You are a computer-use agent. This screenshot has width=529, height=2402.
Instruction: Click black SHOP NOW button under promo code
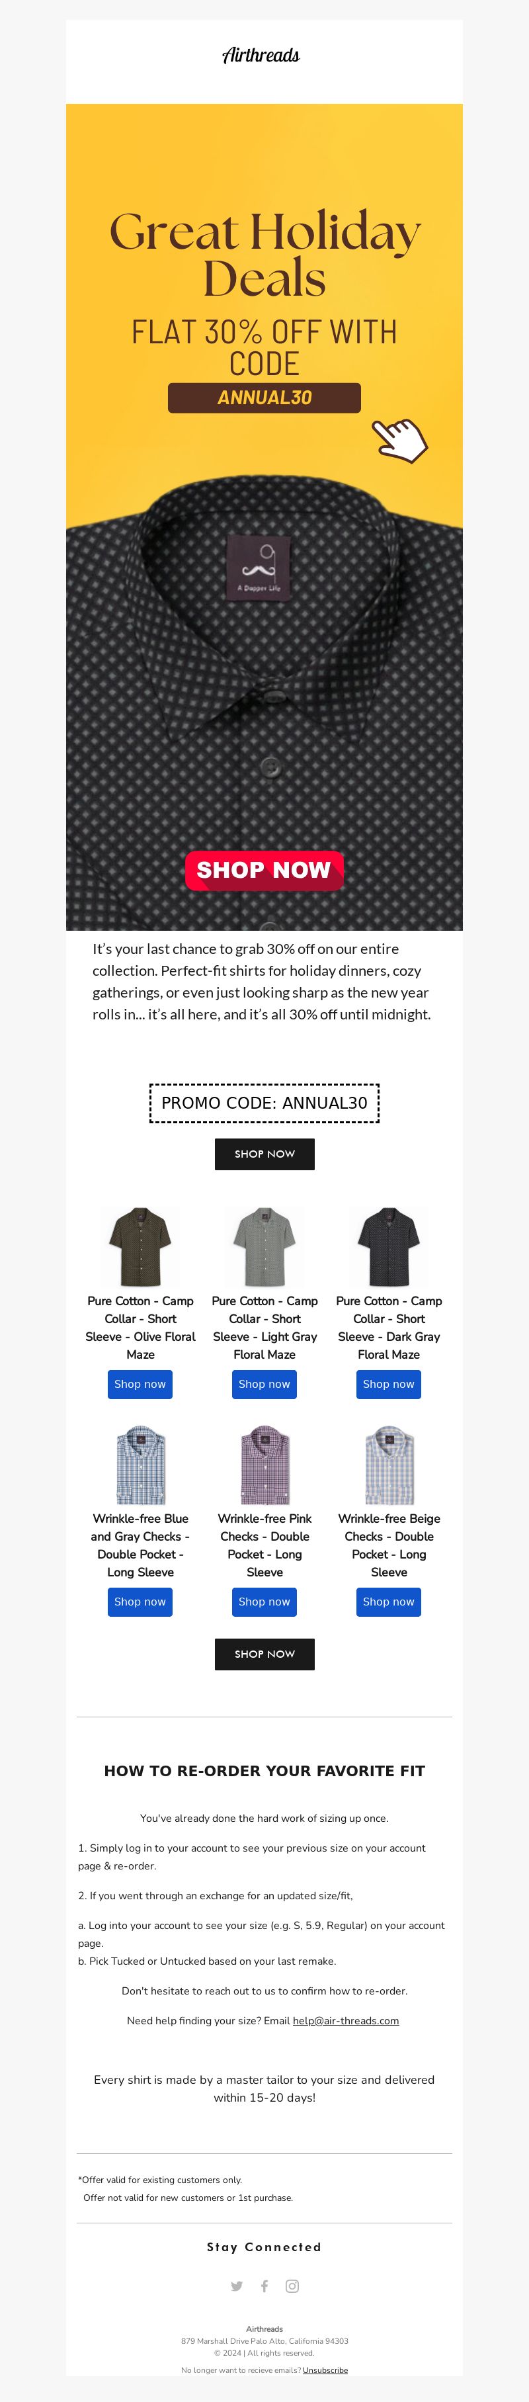coord(264,1154)
